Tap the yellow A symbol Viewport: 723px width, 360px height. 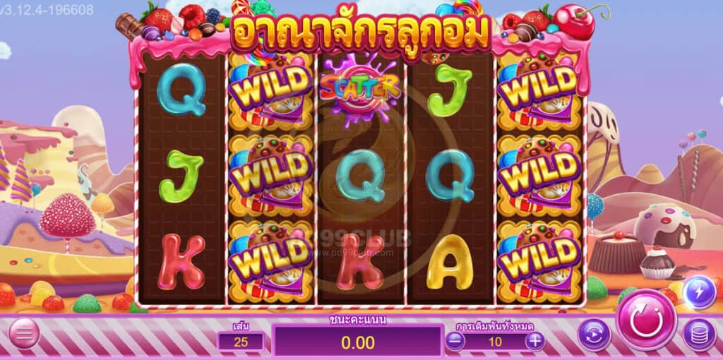tap(450, 262)
